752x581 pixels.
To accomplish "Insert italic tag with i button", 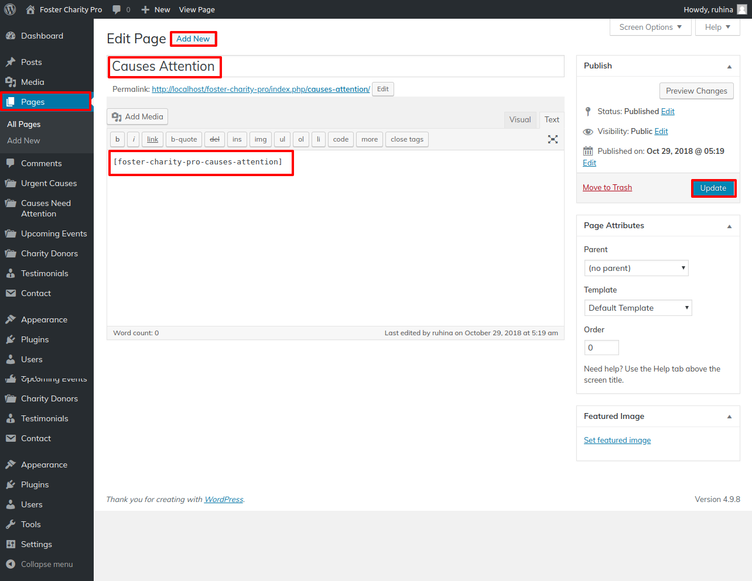I will [x=134, y=139].
